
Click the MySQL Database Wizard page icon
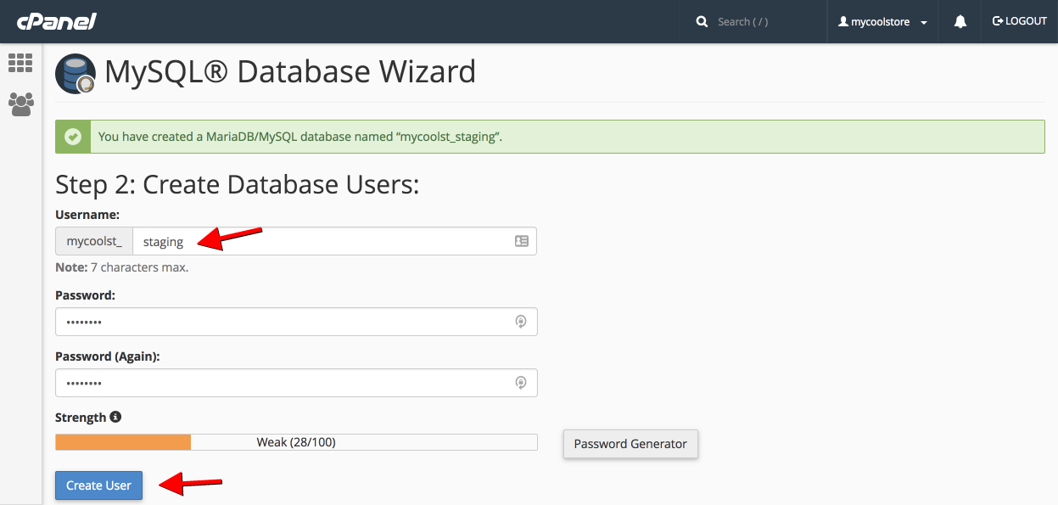click(75, 73)
